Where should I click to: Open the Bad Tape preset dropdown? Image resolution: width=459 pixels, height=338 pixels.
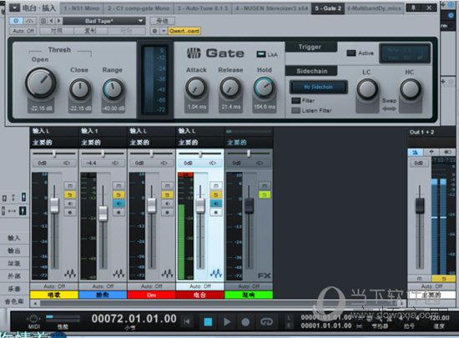(104, 21)
